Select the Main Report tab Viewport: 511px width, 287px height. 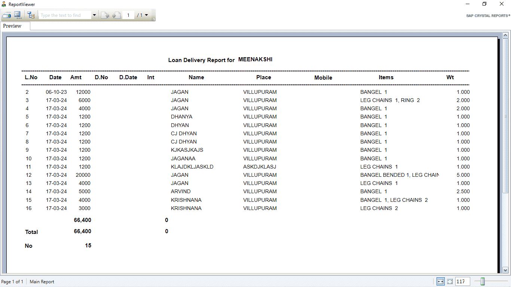pyautogui.click(x=42, y=281)
